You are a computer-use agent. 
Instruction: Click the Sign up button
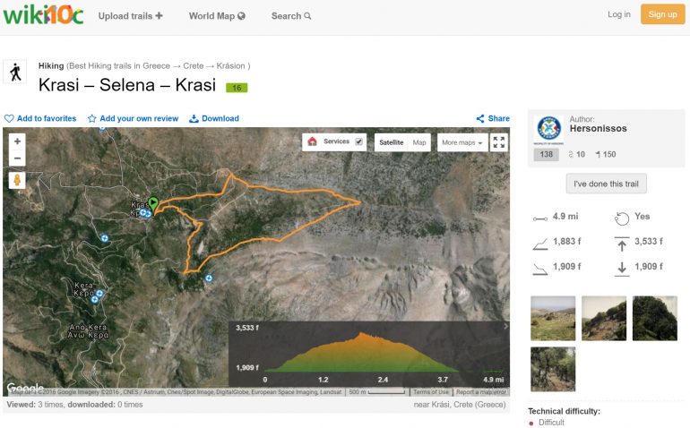coord(662,14)
